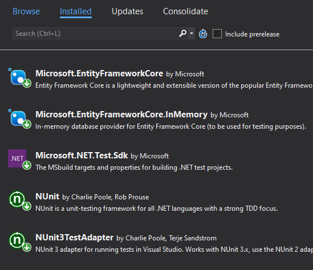Click the NUnit3TestAdapter package icon
This screenshot has height=270, width=313.
[x=17, y=240]
